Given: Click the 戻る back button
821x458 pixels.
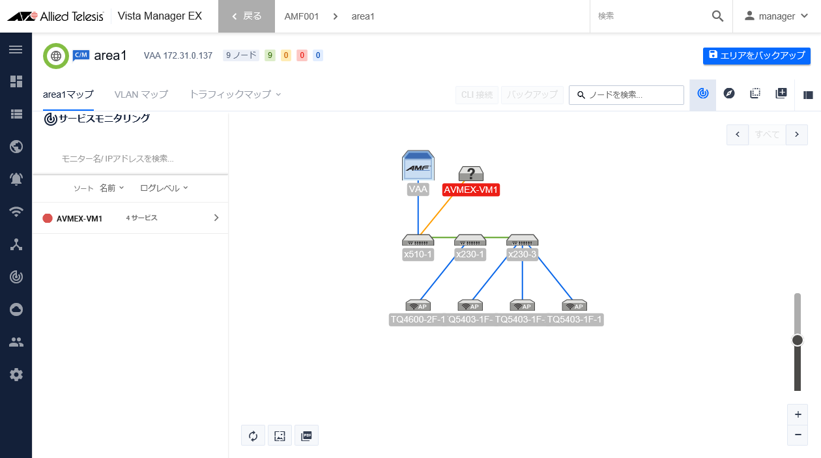Looking at the screenshot, I should pyautogui.click(x=246, y=16).
